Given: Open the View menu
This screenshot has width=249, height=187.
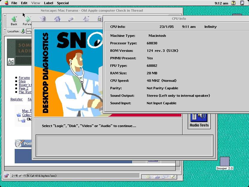Looking at the screenshot, I should [36, 3].
